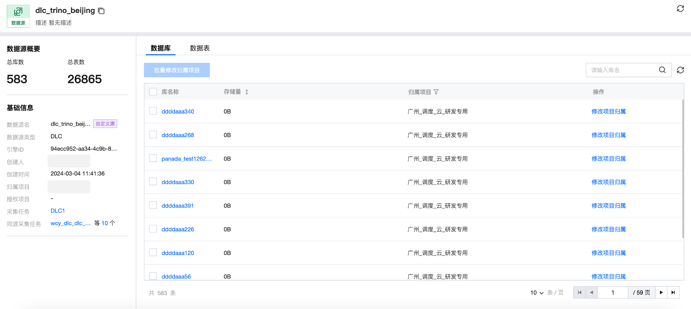Focus the database name search field

pyautogui.click(x=623, y=70)
